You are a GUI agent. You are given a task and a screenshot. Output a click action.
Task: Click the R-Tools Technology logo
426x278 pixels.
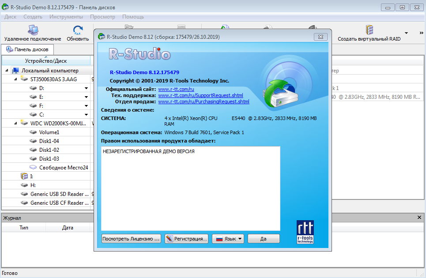click(x=305, y=232)
